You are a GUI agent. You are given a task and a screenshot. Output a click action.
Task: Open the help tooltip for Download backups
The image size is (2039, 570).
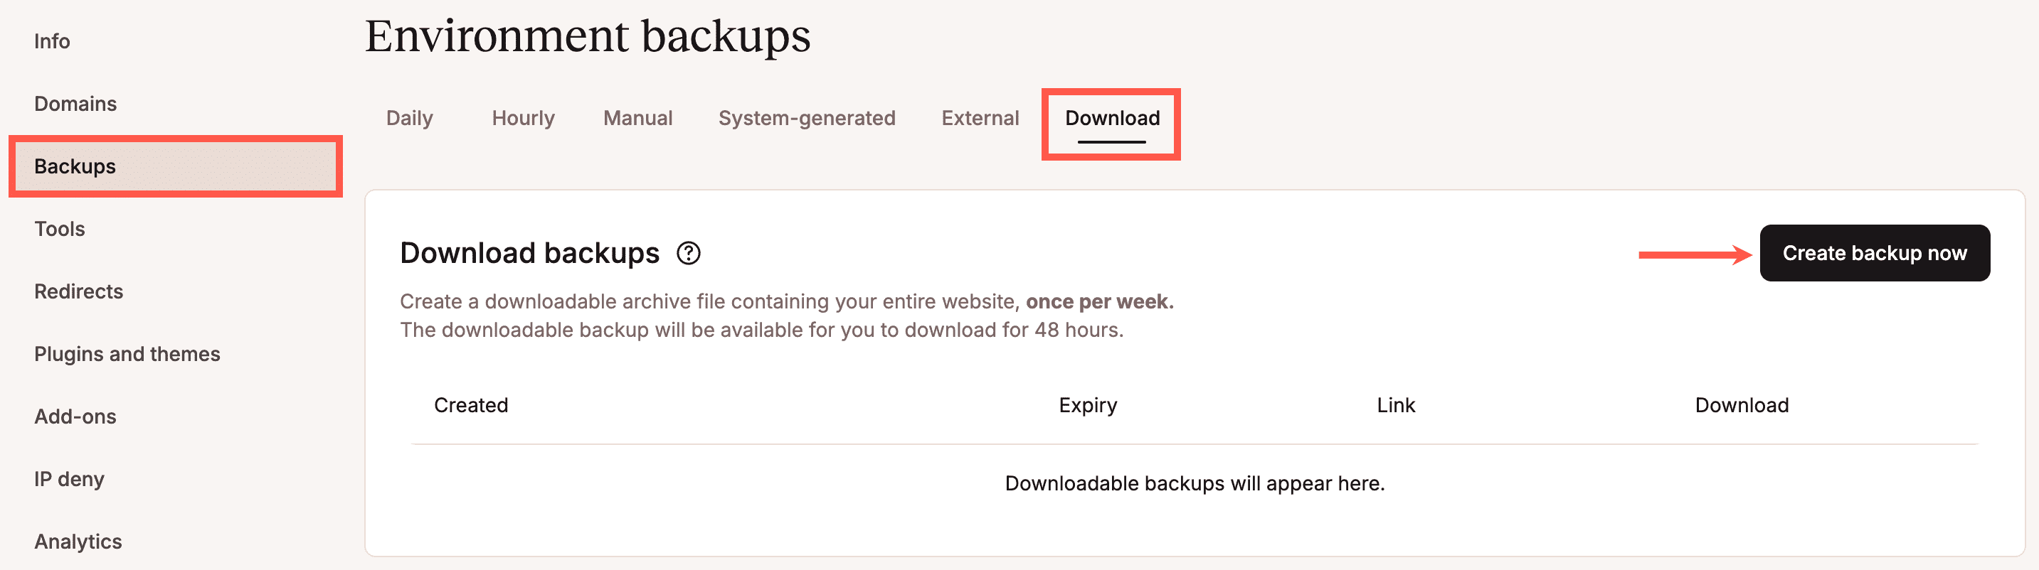click(x=689, y=254)
